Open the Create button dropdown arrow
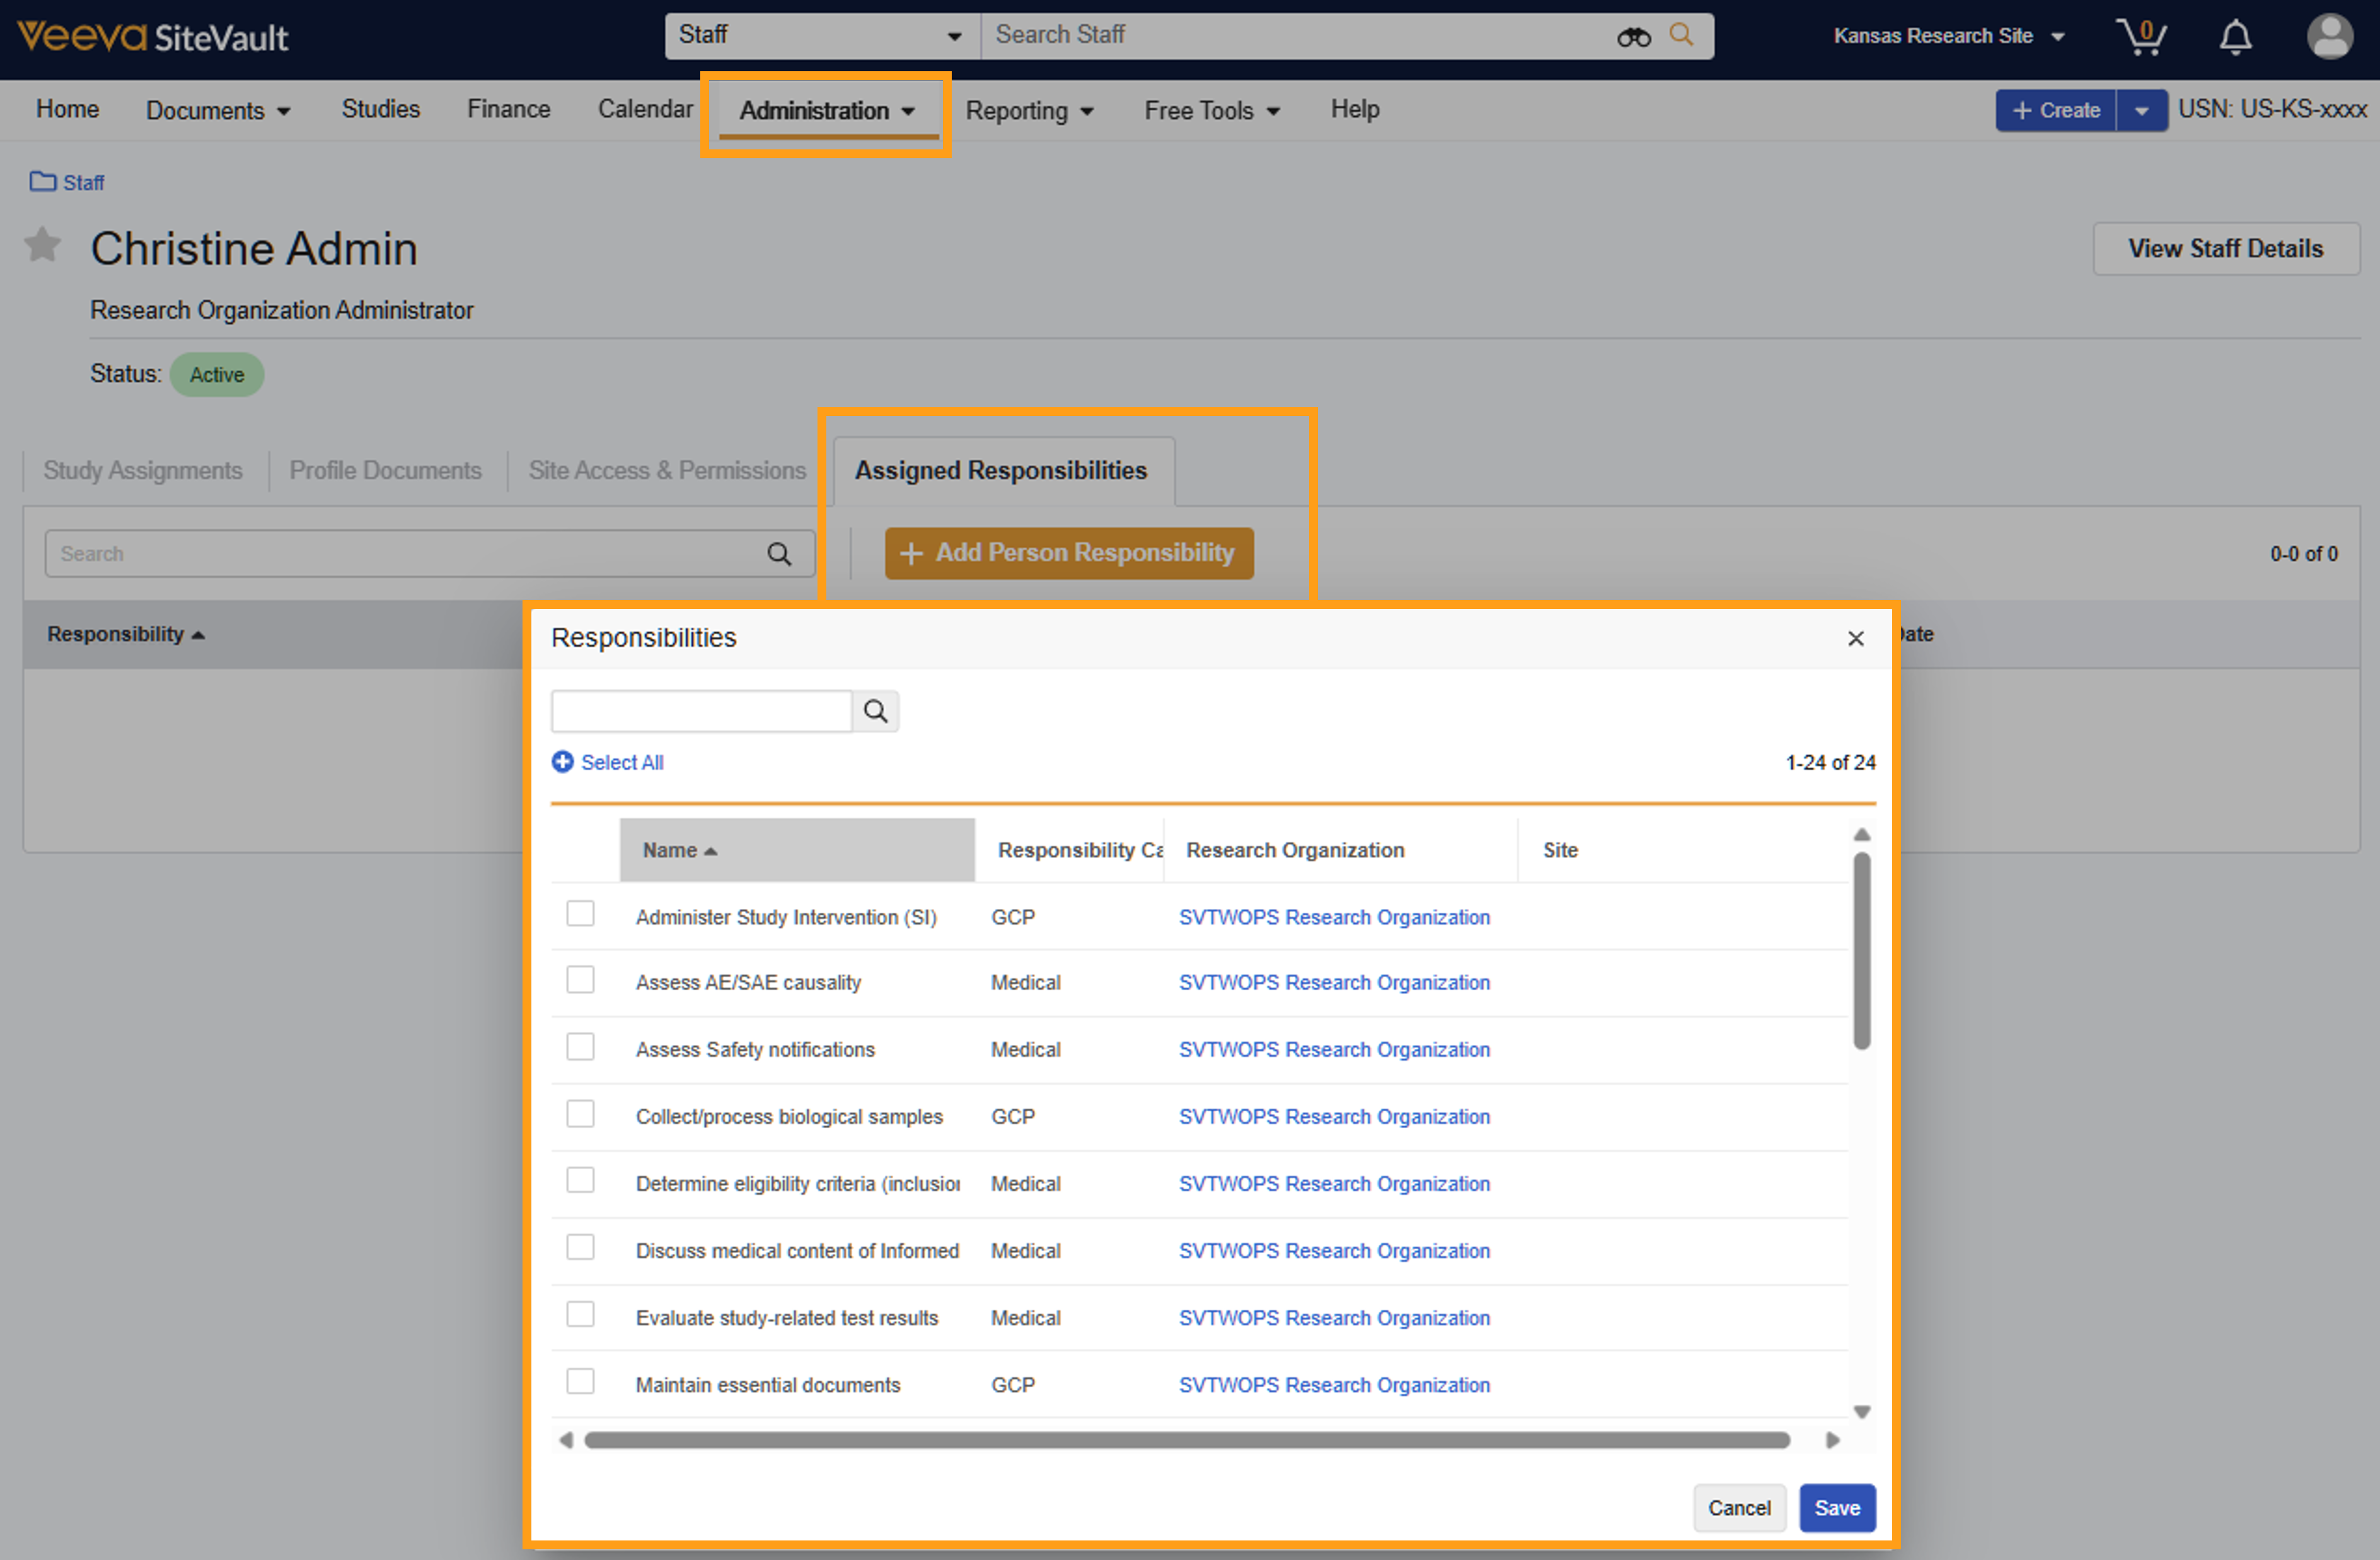The width and height of the screenshot is (2380, 1560). pyautogui.click(x=2141, y=110)
